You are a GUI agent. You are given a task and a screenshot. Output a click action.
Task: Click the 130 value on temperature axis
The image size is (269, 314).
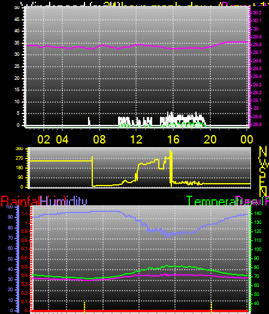[258, 223]
